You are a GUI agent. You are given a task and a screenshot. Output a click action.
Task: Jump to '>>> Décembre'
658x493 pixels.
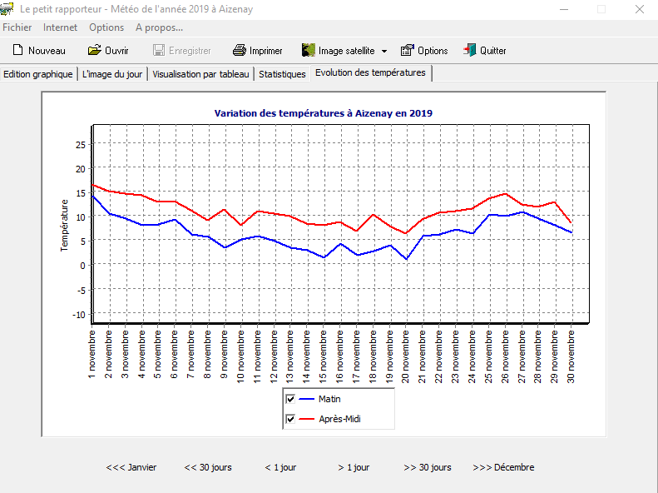pyautogui.click(x=503, y=467)
